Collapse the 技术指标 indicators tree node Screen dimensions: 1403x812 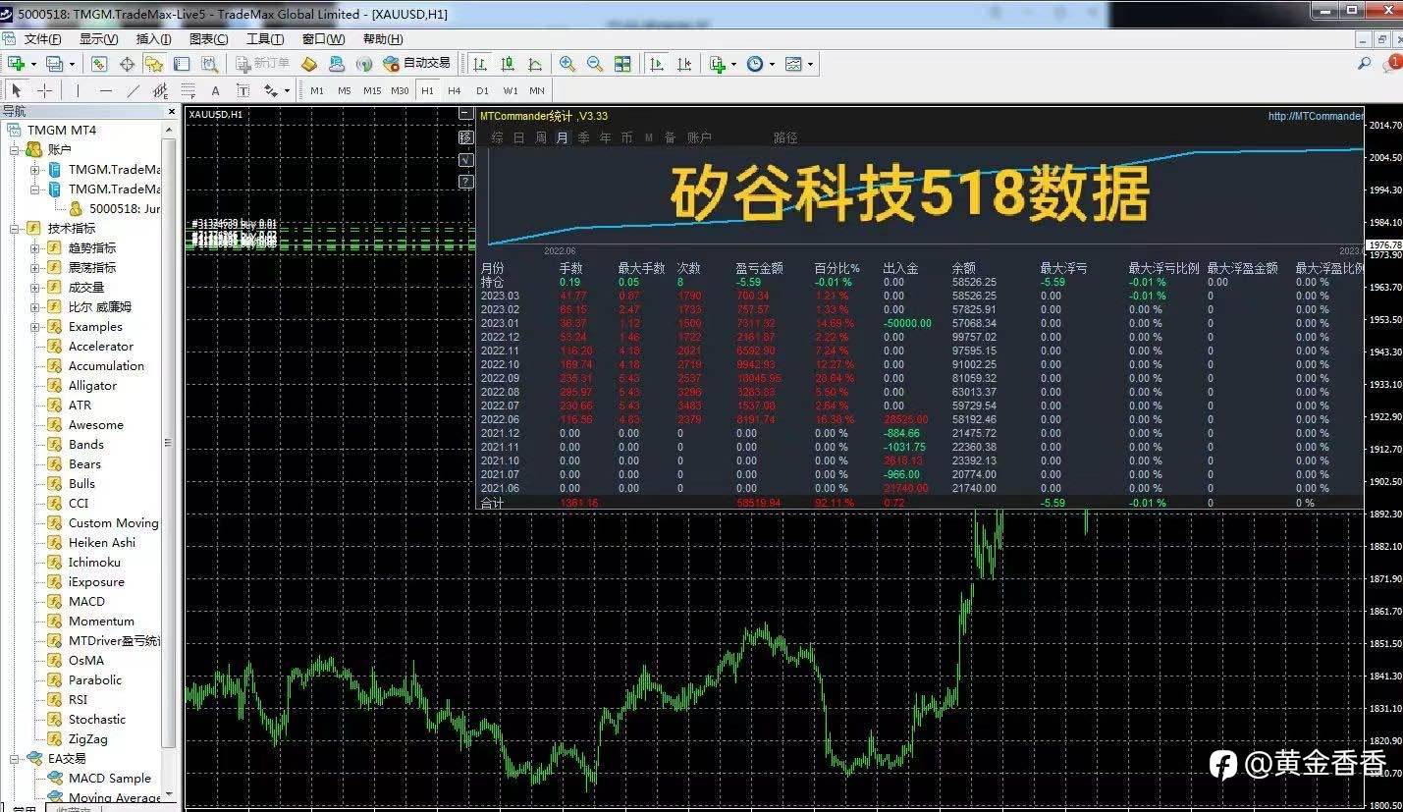(x=15, y=228)
